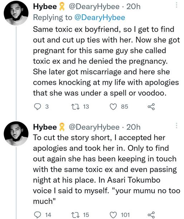Open @DearyHybee handle in second tweet header
This screenshot has width=184, height=219.
[x=94, y=127]
